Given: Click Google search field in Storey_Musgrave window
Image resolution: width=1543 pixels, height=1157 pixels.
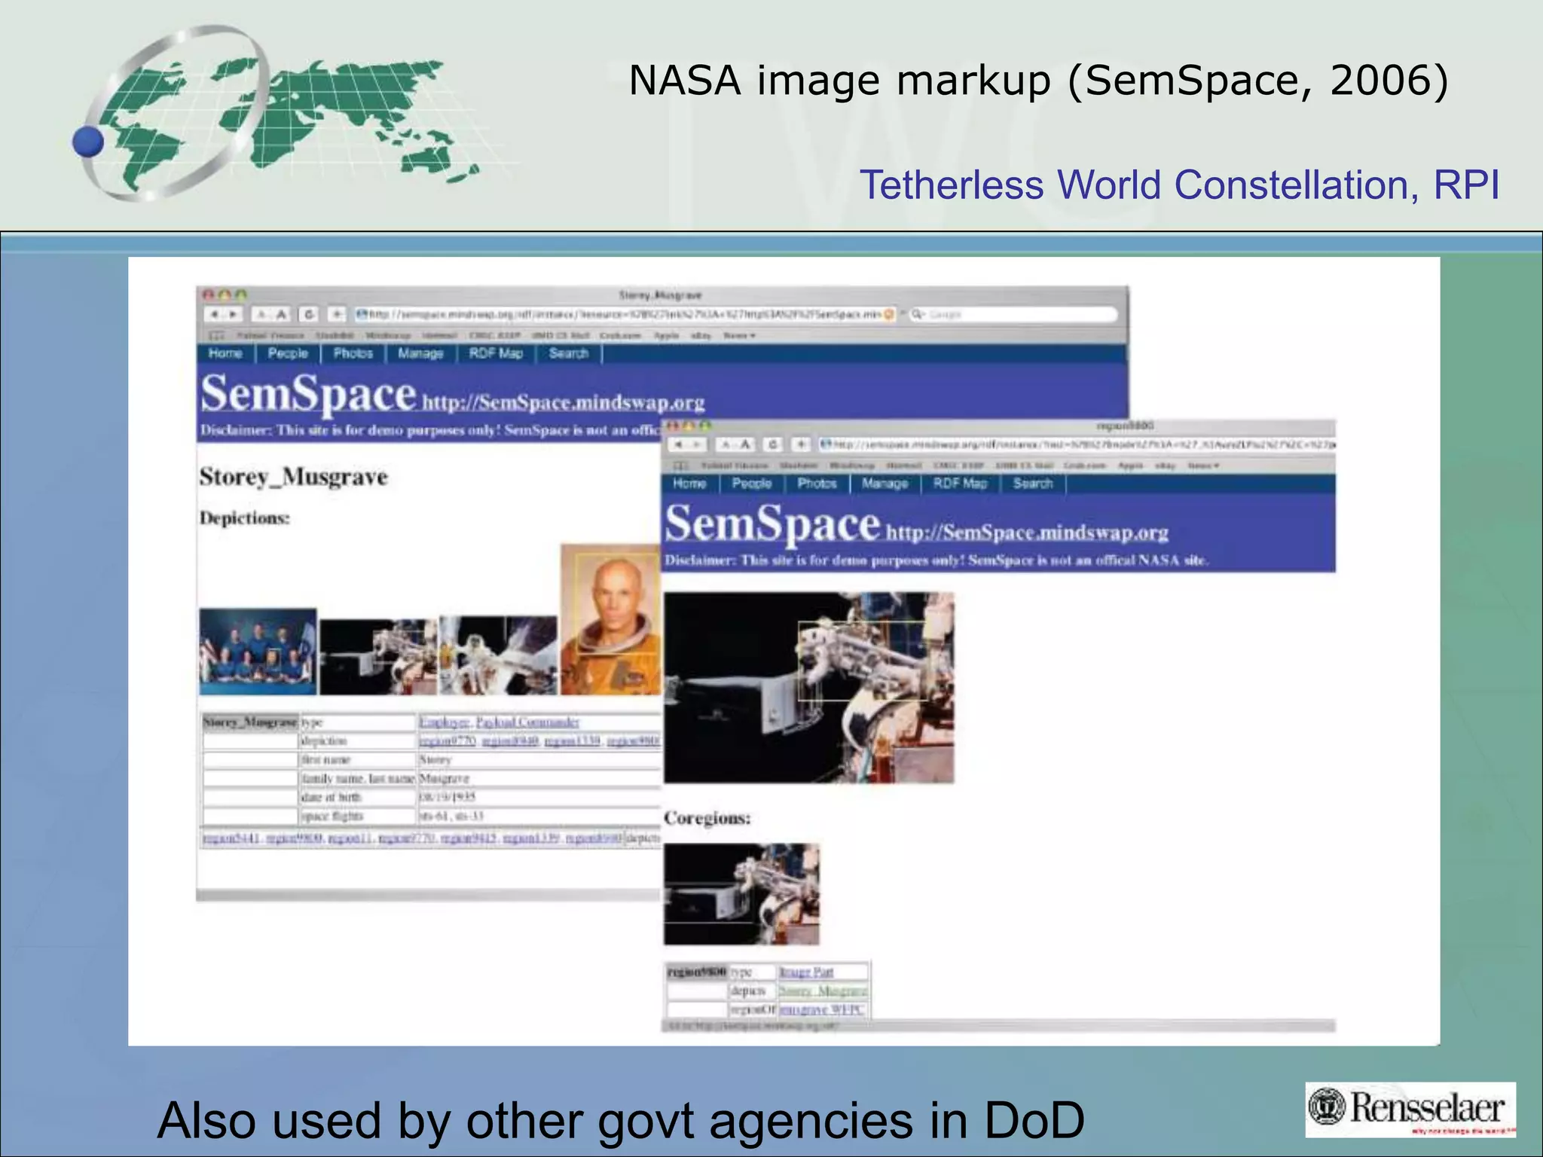Looking at the screenshot, I should [x=1012, y=314].
